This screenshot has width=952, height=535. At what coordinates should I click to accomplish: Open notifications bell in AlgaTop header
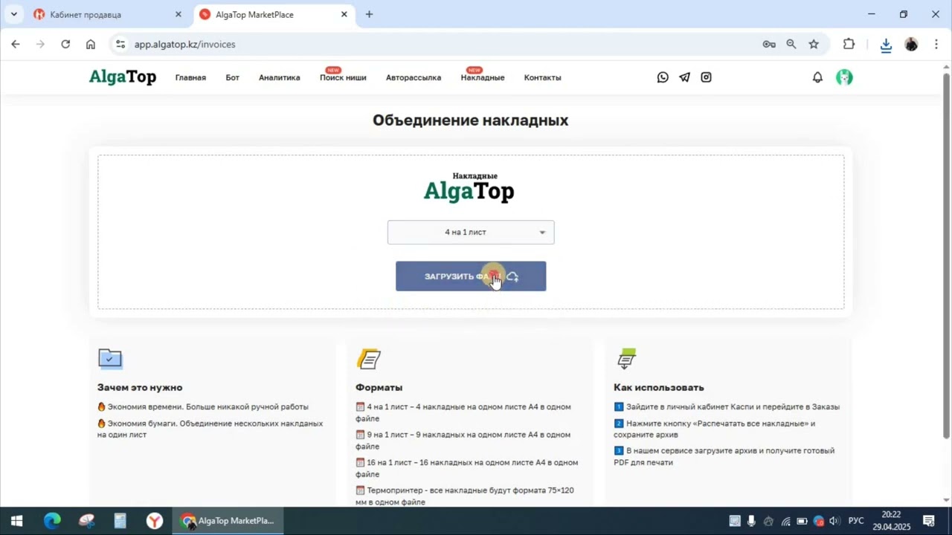coord(817,77)
